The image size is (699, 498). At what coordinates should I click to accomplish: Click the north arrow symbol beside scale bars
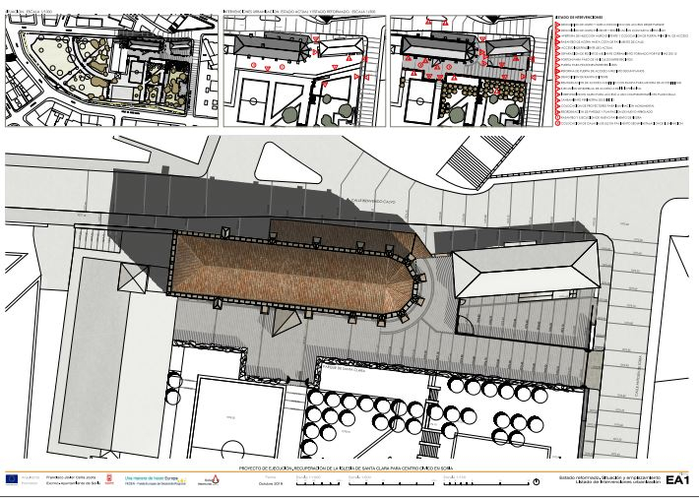pos(537,481)
